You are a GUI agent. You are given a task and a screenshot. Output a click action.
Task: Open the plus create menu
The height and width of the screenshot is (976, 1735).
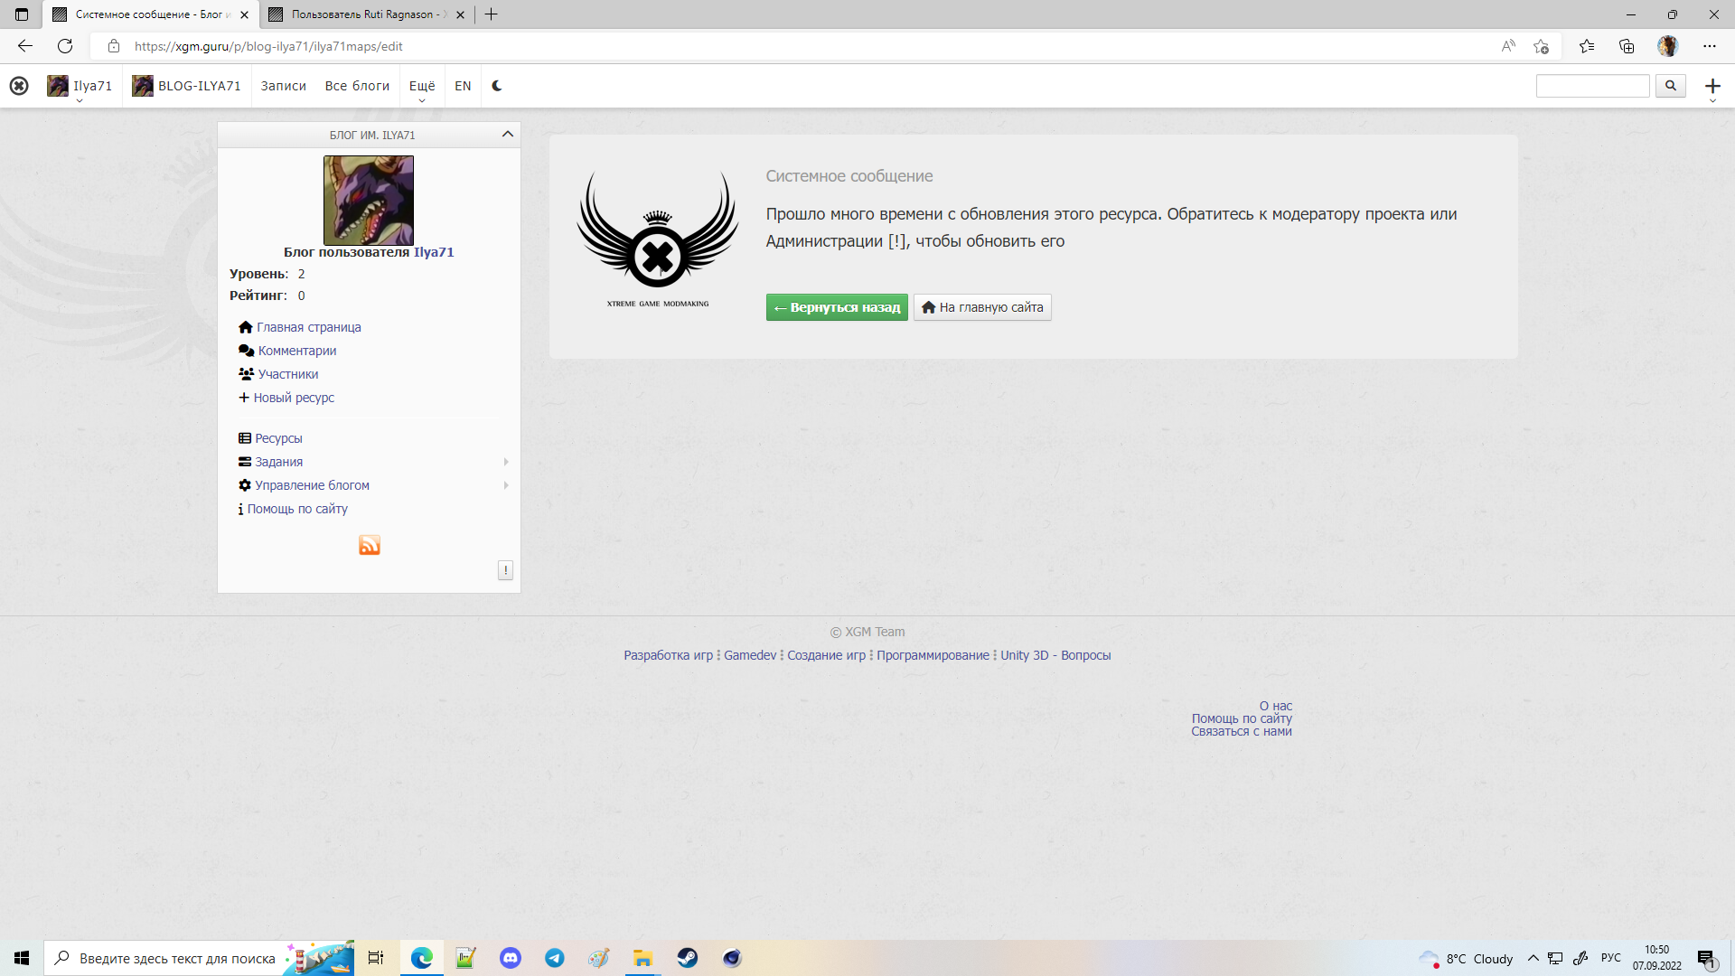[1712, 87]
